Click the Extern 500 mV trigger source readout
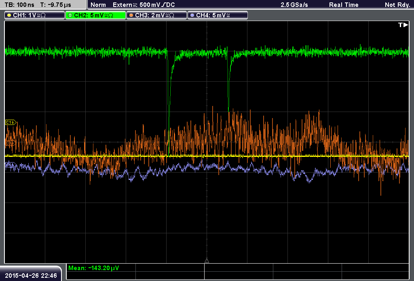Viewport: 414px width, 281px height. [144, 5]
